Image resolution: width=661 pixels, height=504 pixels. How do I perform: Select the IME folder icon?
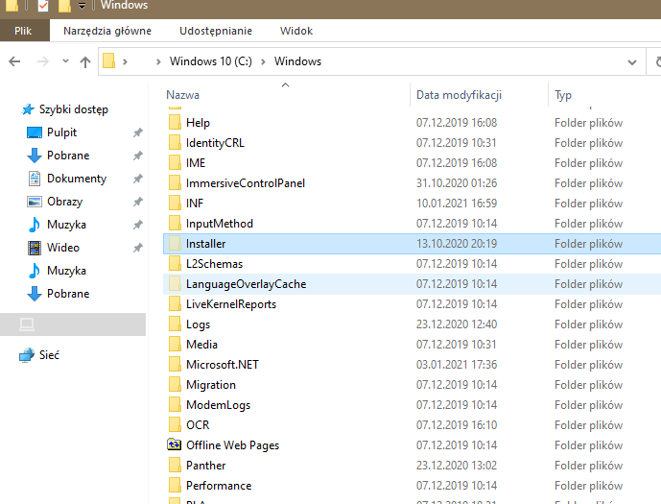tap(175, 163)
